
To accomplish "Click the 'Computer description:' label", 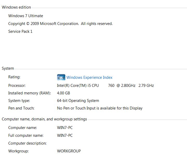I will point(27,143).
